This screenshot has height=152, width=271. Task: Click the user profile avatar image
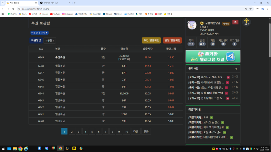coord(192,25)
